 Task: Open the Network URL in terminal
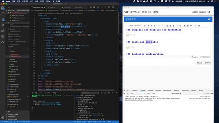52,105
